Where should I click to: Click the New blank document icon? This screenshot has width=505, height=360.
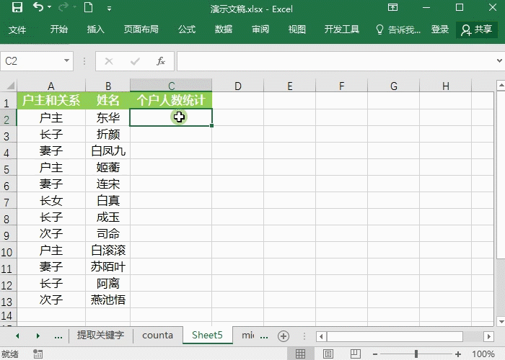tap(89, 7)
